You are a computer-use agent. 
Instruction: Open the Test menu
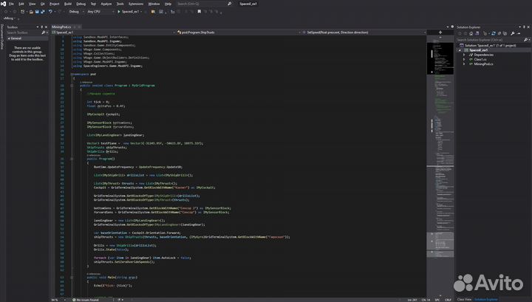pos(93,4)
